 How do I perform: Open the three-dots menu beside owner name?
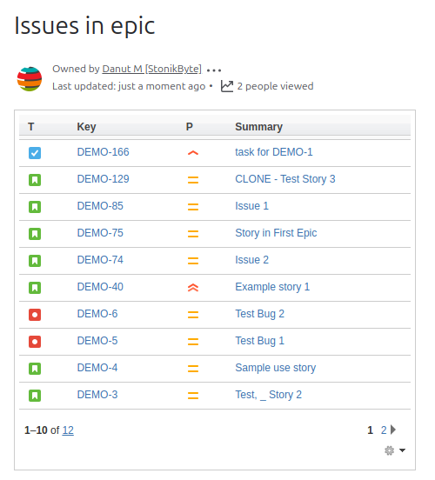point(214,70)
